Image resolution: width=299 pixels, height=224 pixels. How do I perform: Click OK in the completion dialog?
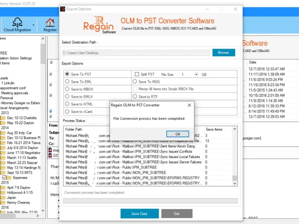coord(178,134)
